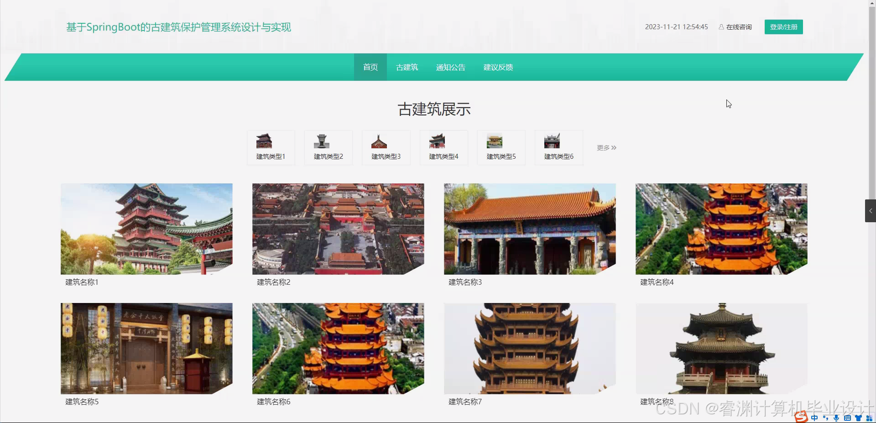Open the 建筑名称1 pagoda photo
The height and width of the screenshot is (423, 876).
[146, 229]
